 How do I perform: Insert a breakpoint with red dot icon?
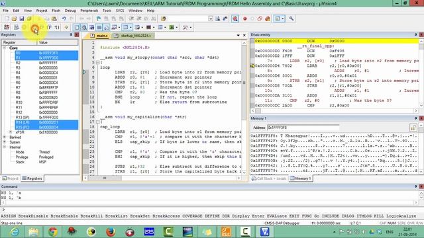click(x=245, y=19)
